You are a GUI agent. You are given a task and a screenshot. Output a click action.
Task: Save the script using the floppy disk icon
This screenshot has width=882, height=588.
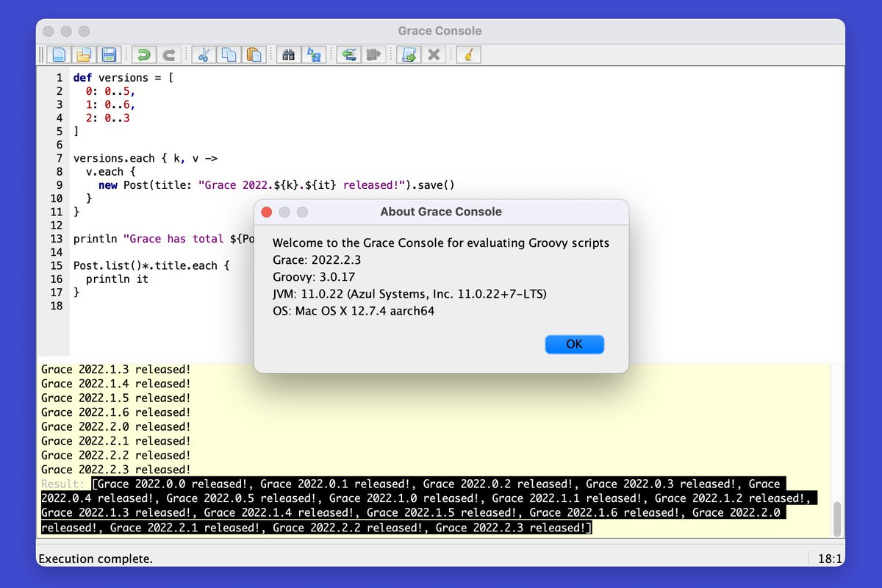point(110,54)
